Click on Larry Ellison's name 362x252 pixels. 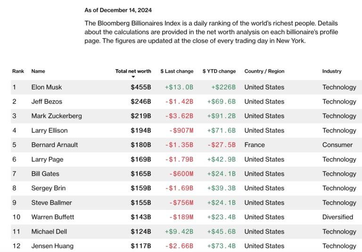[49, 130]
